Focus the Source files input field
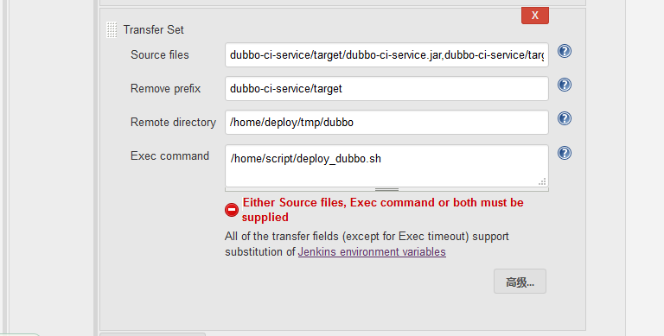This screenshot has width=664, height=336. coord(386,55)
